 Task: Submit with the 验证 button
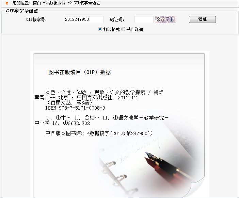(202, 19)
